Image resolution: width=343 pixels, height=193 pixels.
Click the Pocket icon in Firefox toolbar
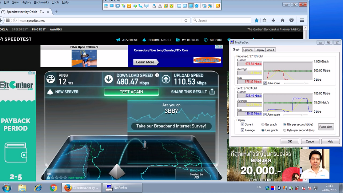[291, 20]
